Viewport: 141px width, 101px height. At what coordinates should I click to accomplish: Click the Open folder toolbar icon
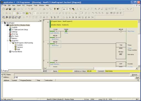(7, 9)
